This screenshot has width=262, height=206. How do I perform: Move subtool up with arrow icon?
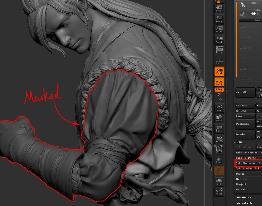[x=259, y=90]
